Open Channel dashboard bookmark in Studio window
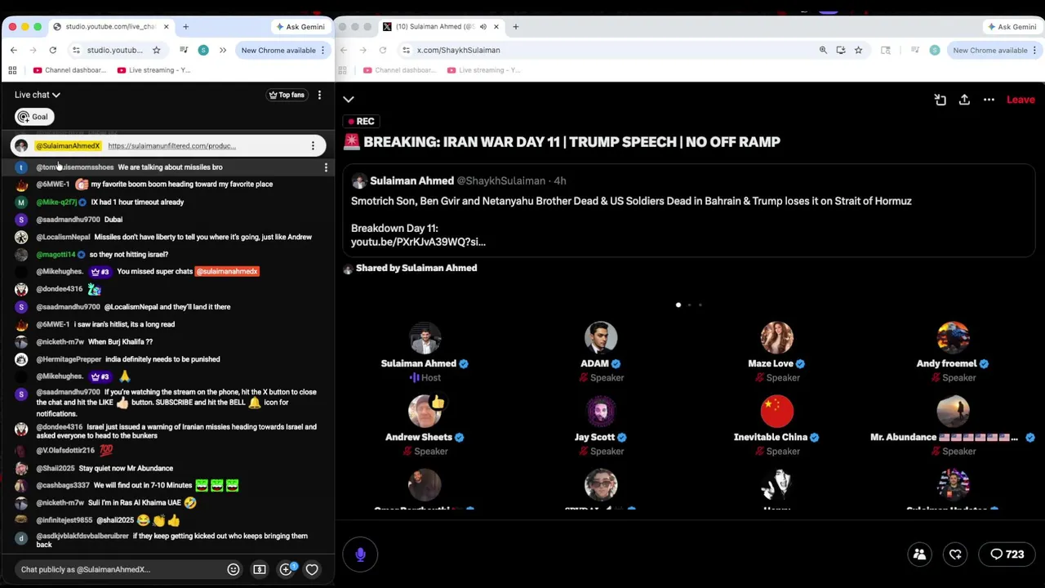This screenshot has height=588, width=1045. [69, 70]
